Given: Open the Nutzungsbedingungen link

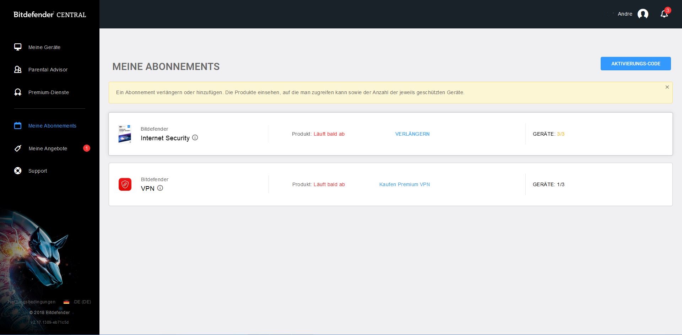Looking at the screenshot, I should click(x=32, y=302).
